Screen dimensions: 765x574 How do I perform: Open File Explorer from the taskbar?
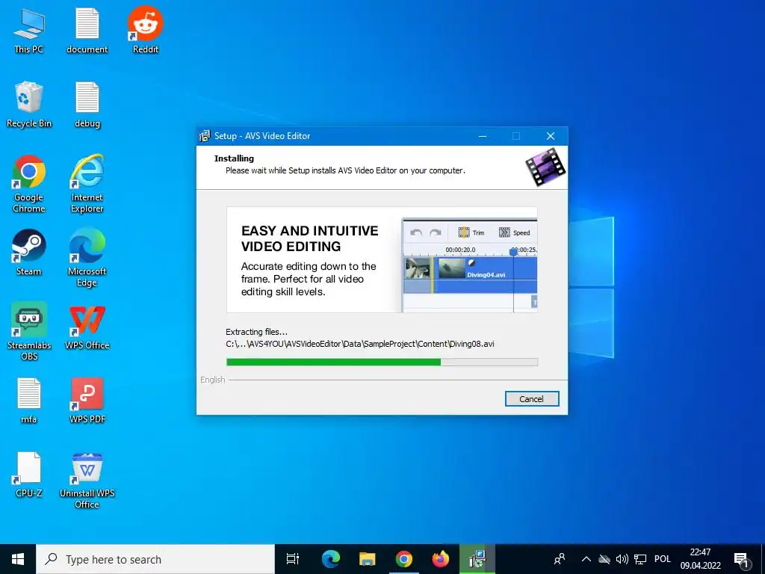point(368,559)
